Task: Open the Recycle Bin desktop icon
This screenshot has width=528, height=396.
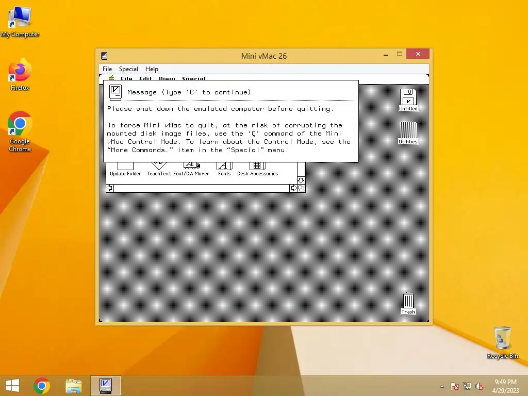Action: 502,342
